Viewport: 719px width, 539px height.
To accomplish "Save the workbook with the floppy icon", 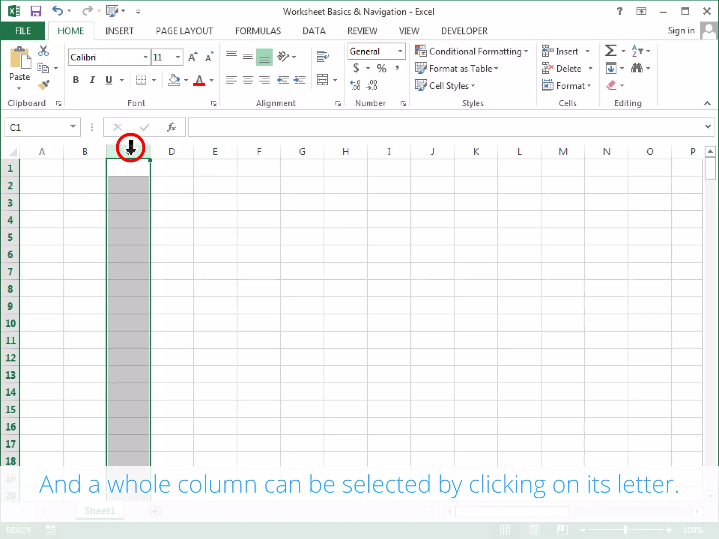I will (x=36, y=11).
